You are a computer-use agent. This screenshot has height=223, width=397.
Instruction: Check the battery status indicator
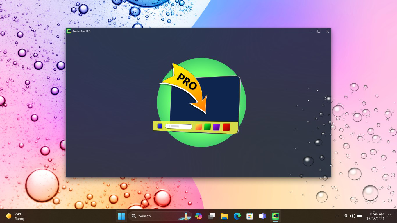pos(360,216)
